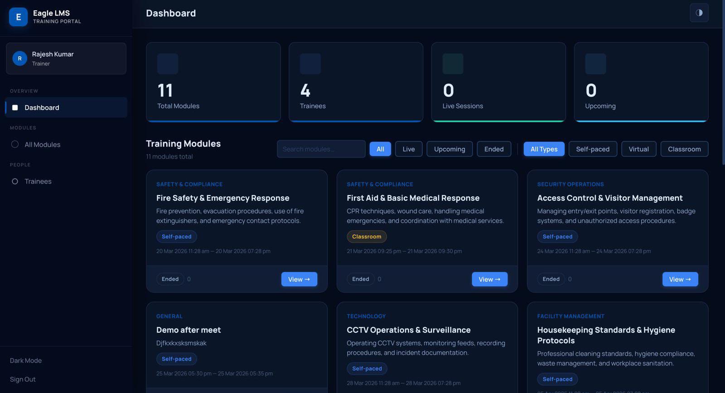Open the Dashboard sidebar item
The image size is (725, 393).
click(x=66, y=107)
